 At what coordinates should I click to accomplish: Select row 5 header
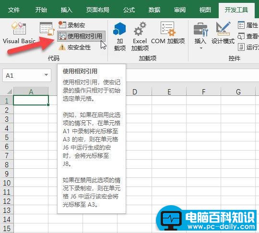click(7, 137)
